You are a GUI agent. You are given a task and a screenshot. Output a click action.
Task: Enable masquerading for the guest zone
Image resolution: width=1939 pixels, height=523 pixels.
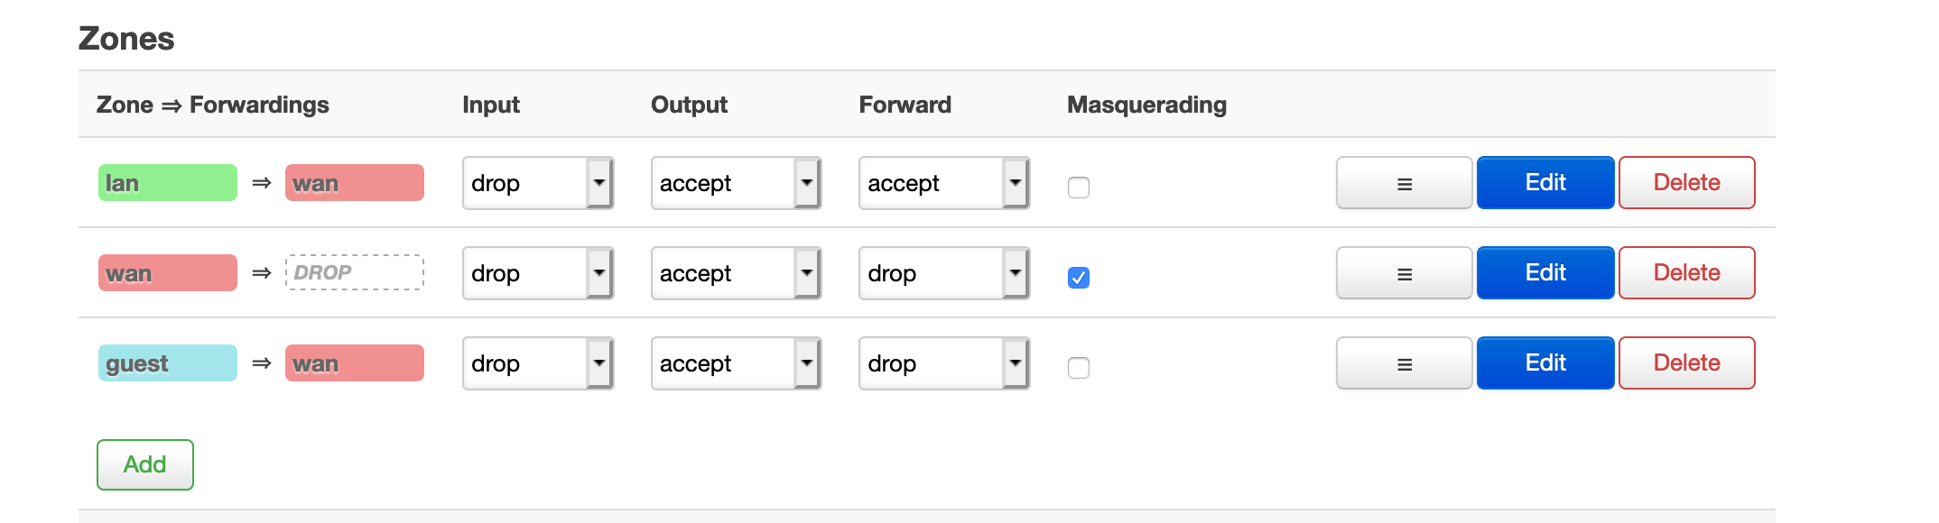click(x=1078, y=368)
